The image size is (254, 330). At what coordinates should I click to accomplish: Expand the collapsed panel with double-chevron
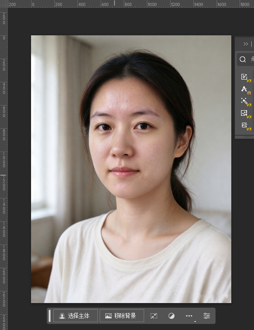(246, 44)
